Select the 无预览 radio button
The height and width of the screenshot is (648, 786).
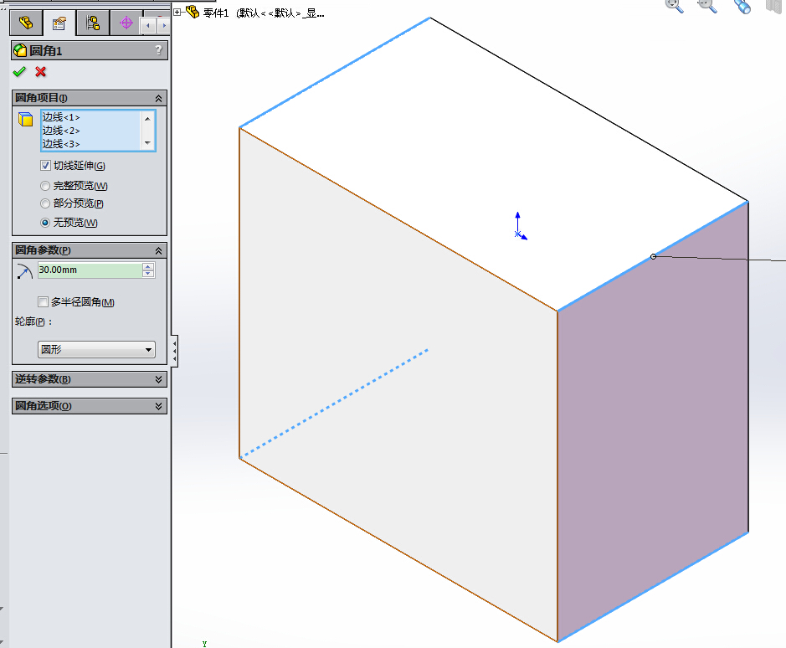[45, 223]
